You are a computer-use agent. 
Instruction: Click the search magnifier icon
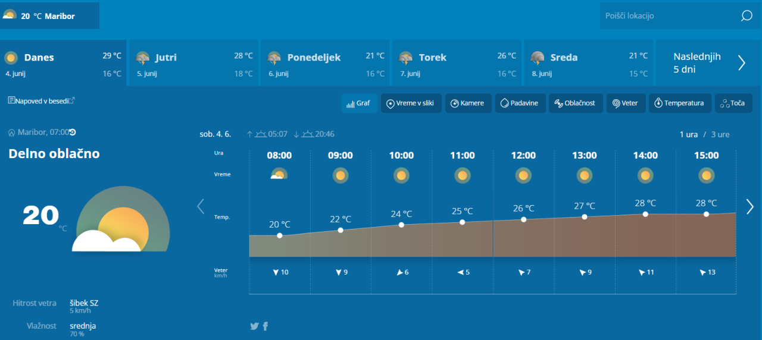pyautogui.click(x=747, y=16)
